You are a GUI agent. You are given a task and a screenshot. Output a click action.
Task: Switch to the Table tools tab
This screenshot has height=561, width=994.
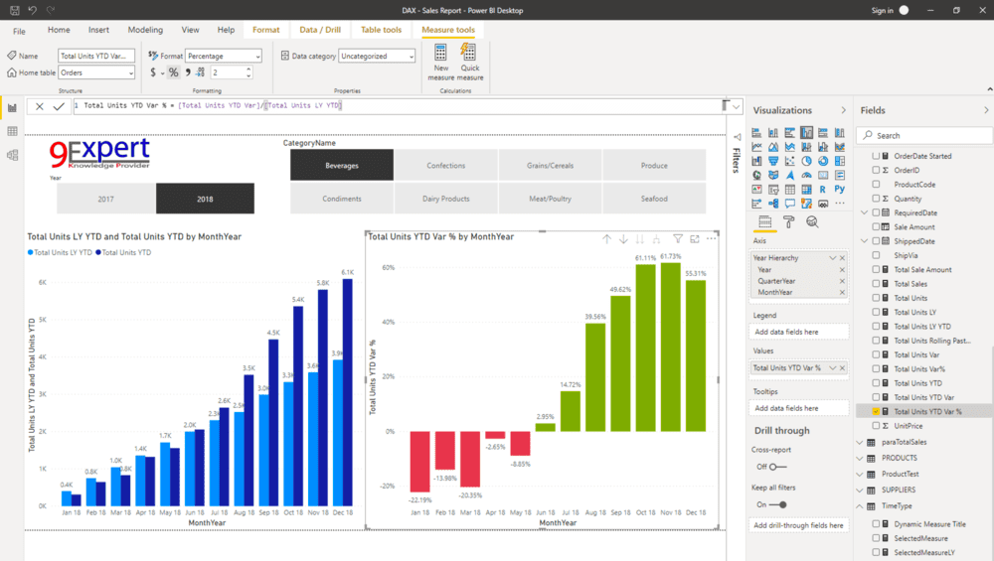381,30
